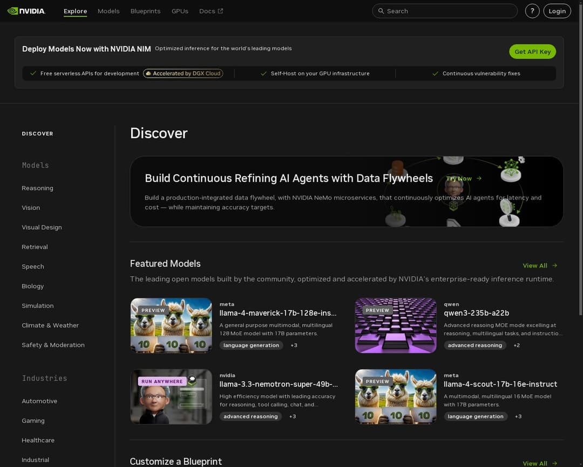The height and width of the screenshot is (467, 583).
Task: Open the llama-4-maverick llama thumbnail
Action: click(171, 325)
